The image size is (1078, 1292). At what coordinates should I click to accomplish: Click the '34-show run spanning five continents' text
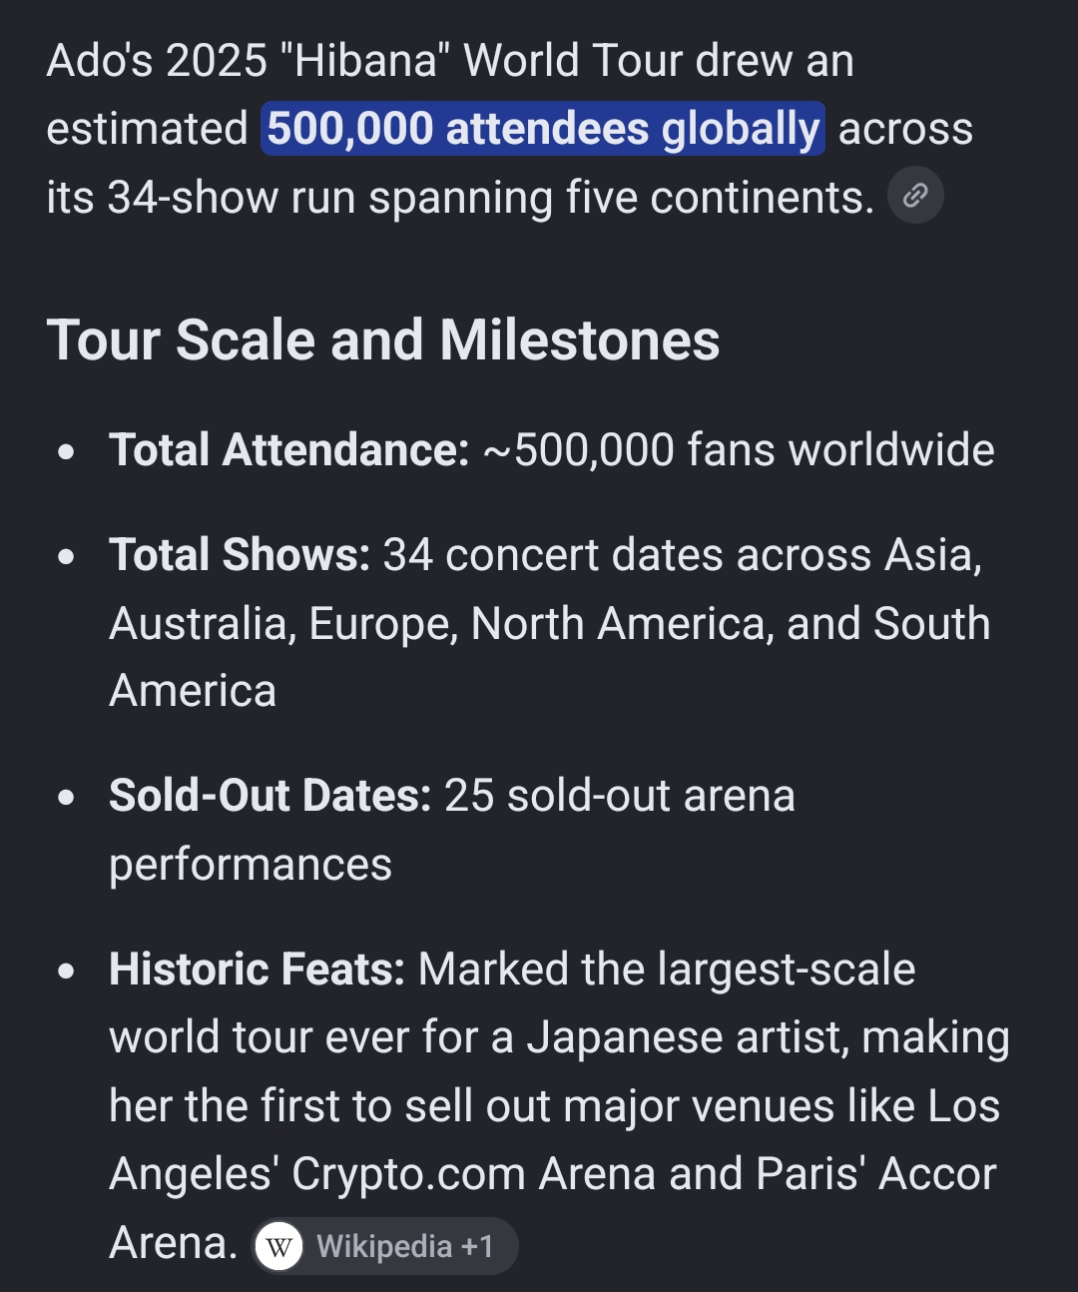[x=490, y=198]
